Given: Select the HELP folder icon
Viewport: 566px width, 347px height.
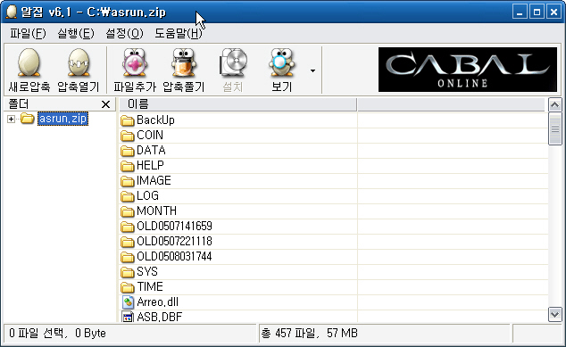Looking at the screenshot, I should 127,166.
